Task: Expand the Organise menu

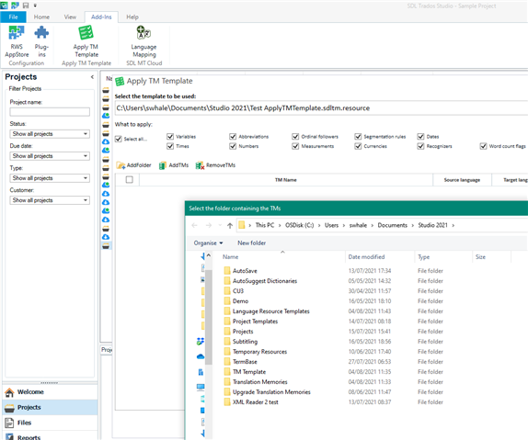Action: tap(208, 243)
